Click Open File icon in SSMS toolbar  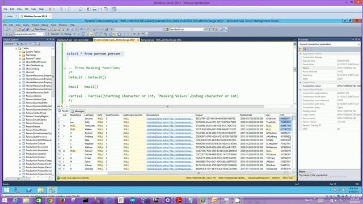point(19,29)
